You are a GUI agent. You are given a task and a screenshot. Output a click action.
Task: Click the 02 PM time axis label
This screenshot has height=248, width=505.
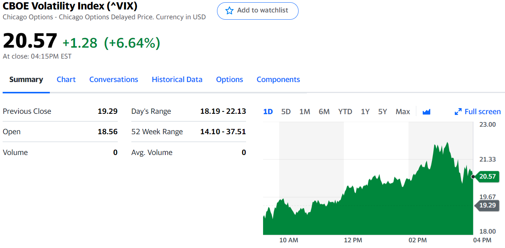[x=417, y=240]
